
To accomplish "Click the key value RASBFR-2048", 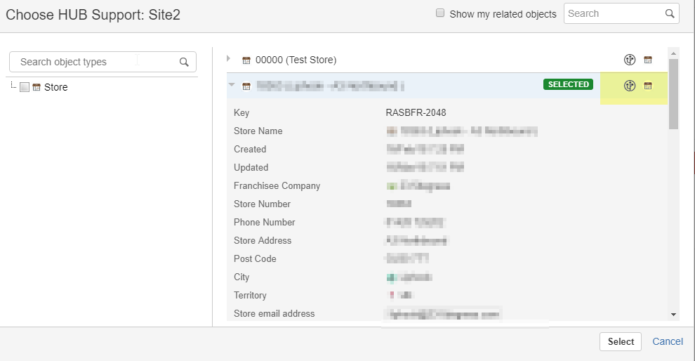I will (416, 112).
